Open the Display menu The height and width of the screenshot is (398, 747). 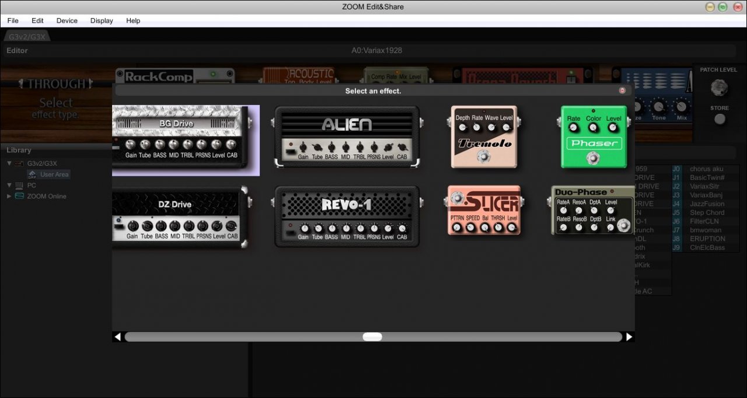102,20
